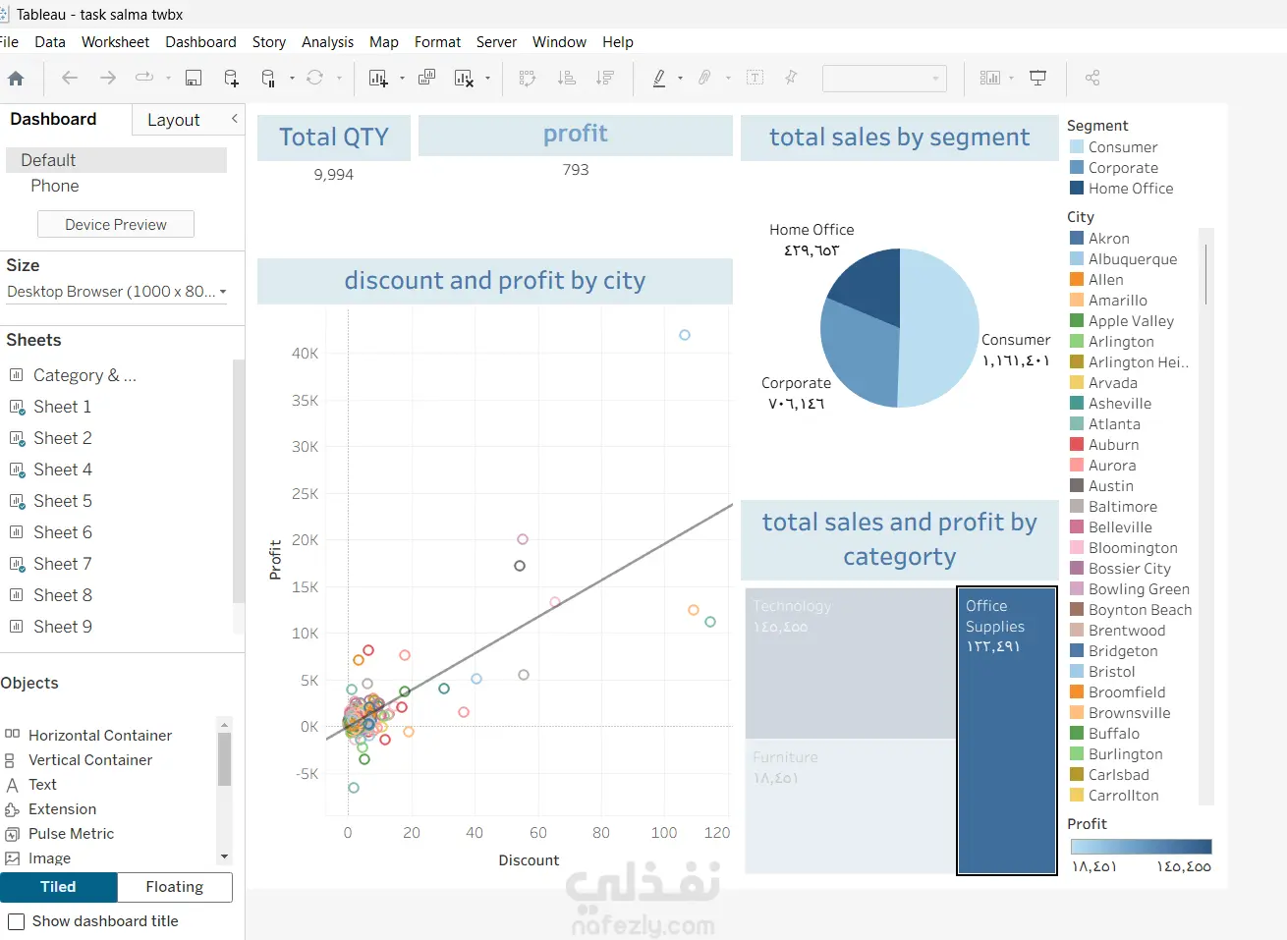Click the New Worksheet icon
The height and width of the screenshot is (940, 1287).
pyautogui.click(x=378, y=79)
